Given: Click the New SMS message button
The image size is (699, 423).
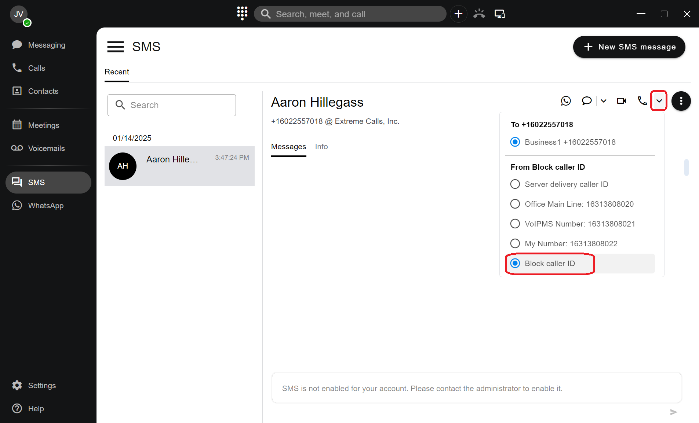Looking at the screenshot, I should (x=629, y=47).
